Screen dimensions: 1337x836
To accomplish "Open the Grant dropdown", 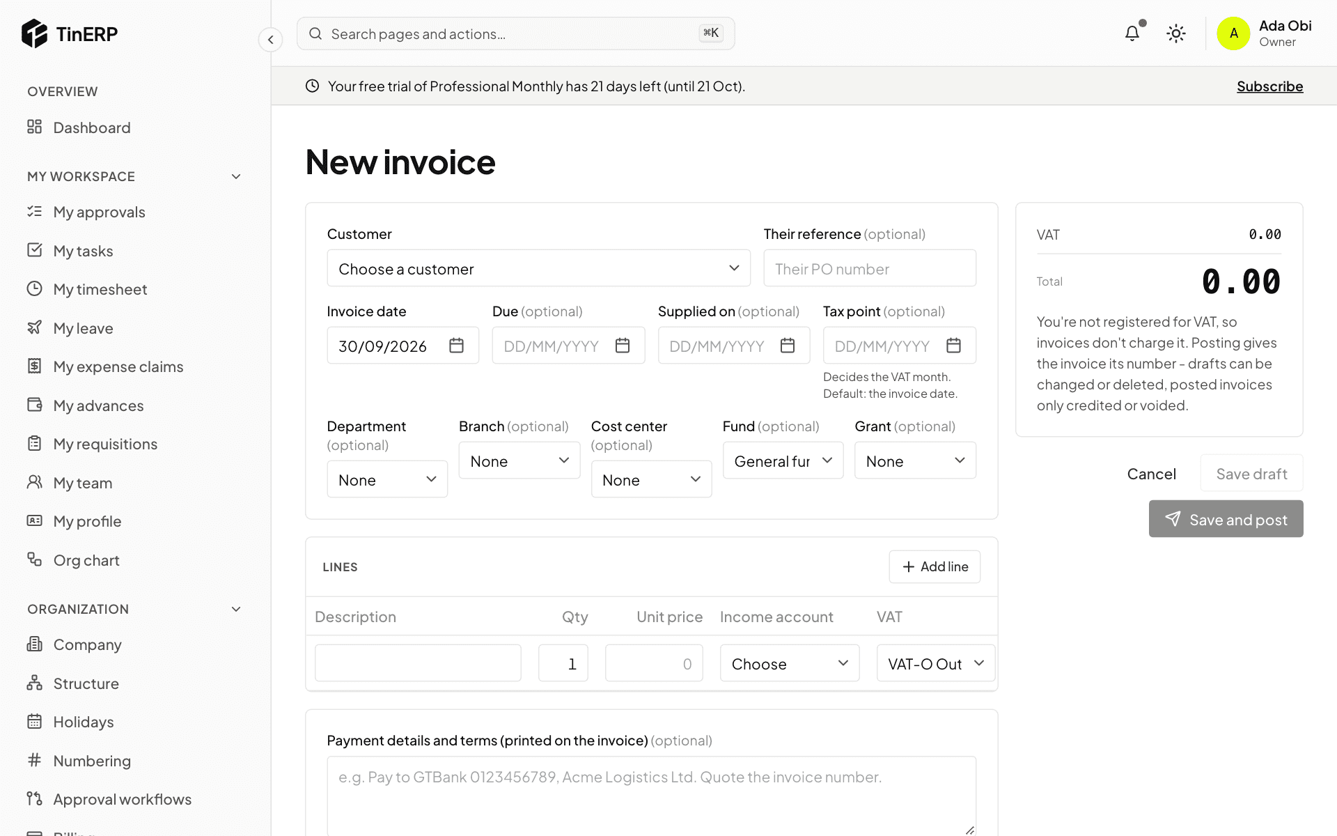I will coord(915,460).
